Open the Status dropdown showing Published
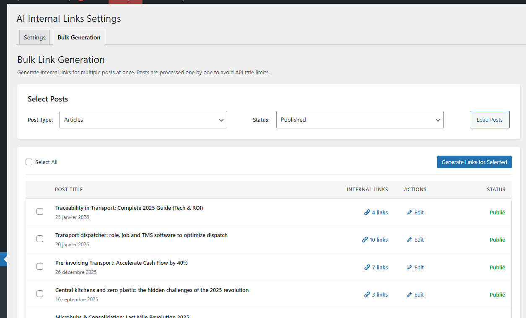 tap(360, 120)
